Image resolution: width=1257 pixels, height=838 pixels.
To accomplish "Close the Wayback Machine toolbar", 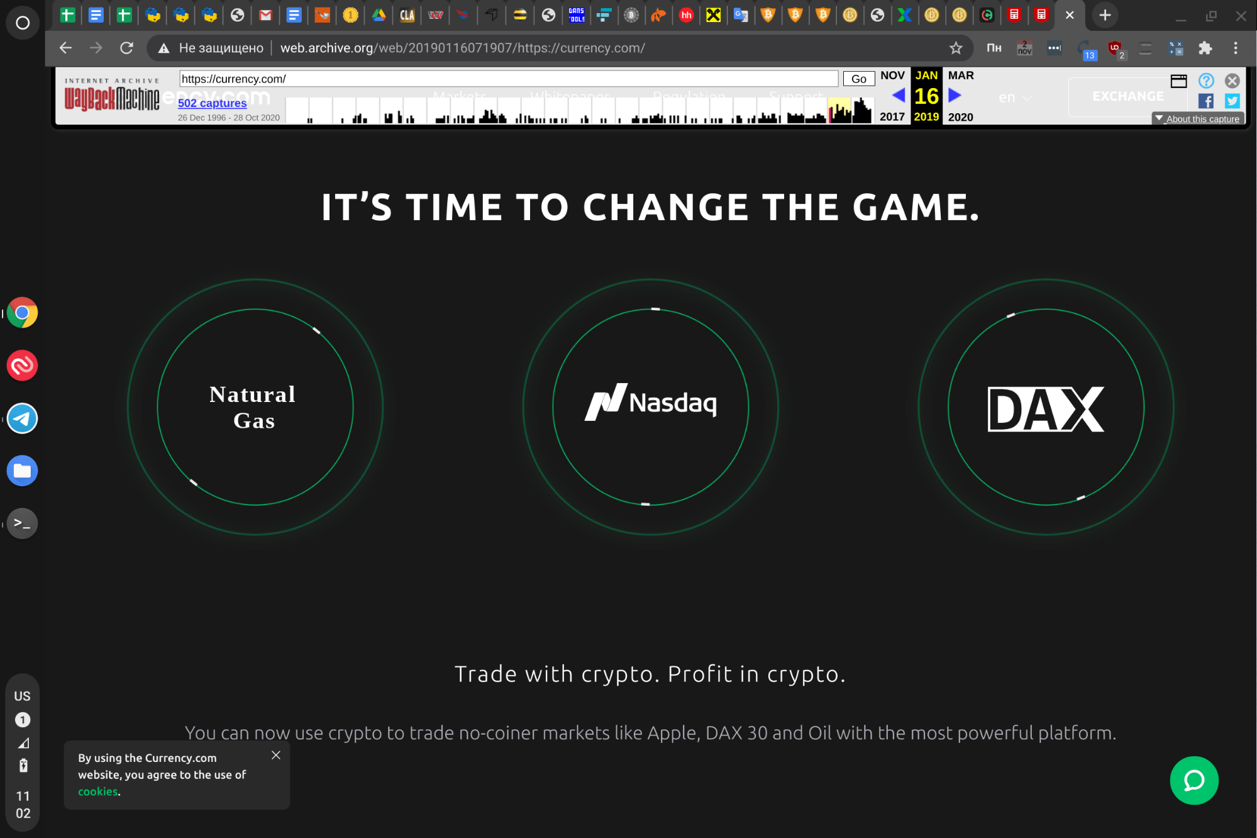I will click(x=1232, y=81).
